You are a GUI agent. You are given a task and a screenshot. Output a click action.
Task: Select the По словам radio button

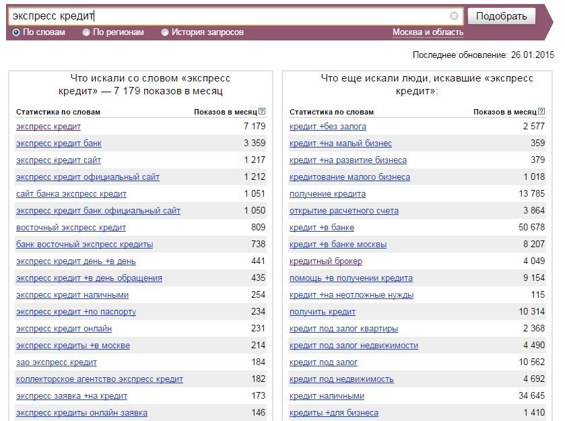coord(16,32)
